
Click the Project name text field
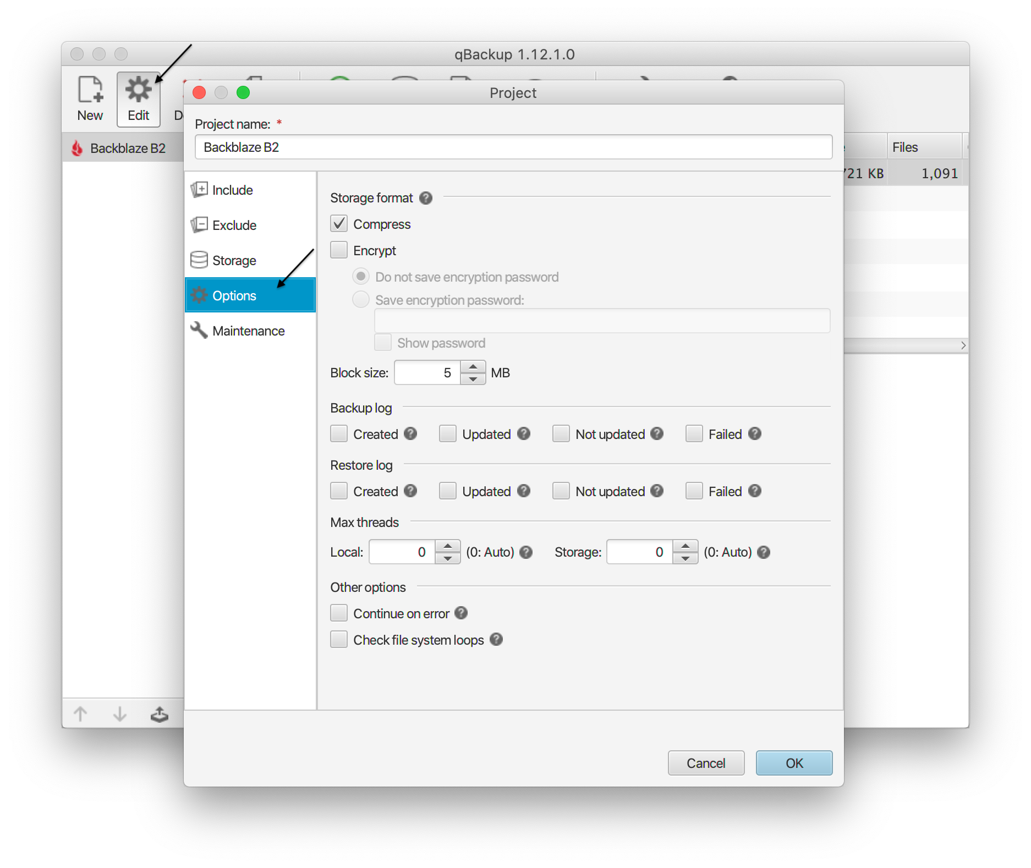pos(513,147)
